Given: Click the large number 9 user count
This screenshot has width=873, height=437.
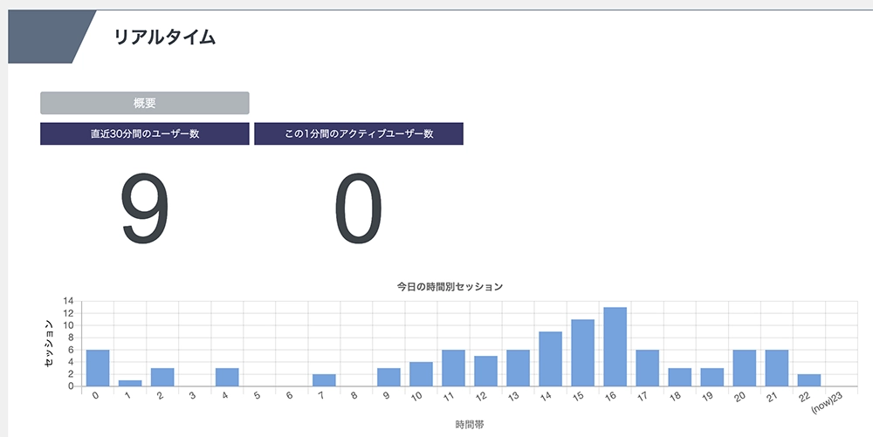Looking at the screenshot, I should (144, 209).
